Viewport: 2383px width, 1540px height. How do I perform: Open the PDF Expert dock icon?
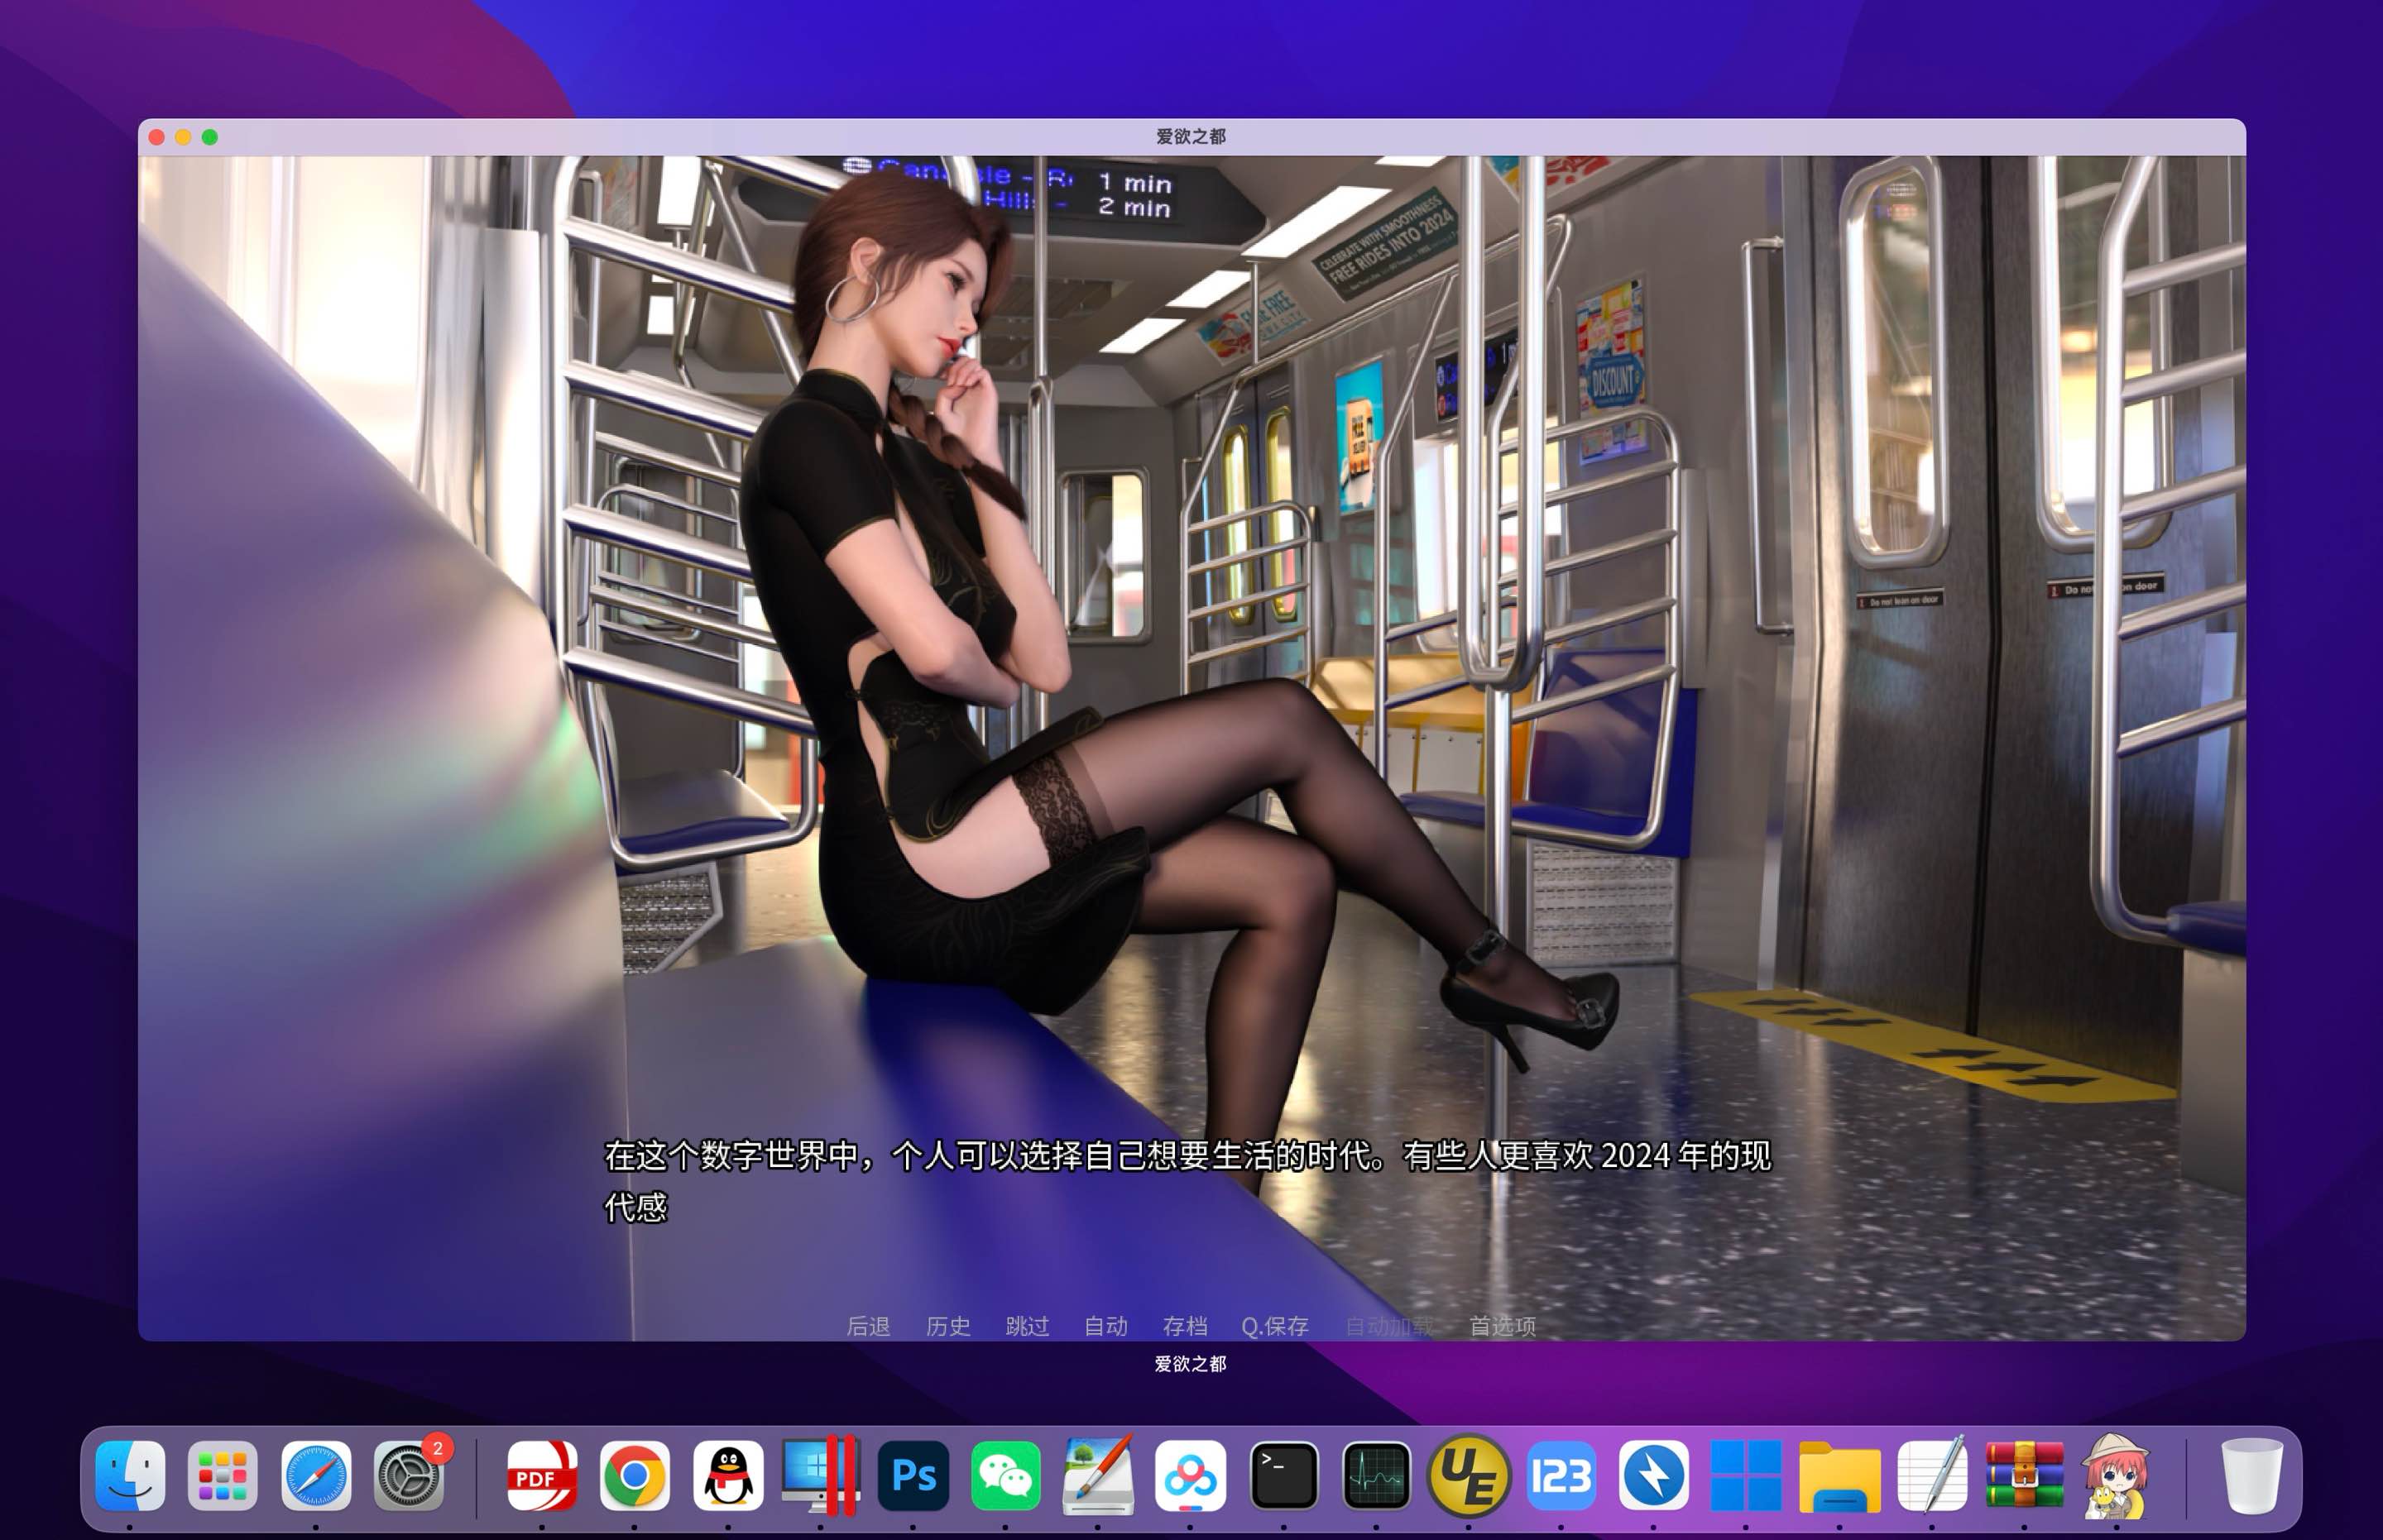click(541, 1475)
